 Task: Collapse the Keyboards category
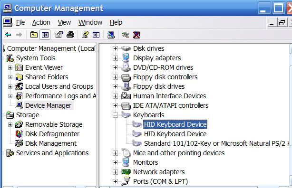point(115,115)
